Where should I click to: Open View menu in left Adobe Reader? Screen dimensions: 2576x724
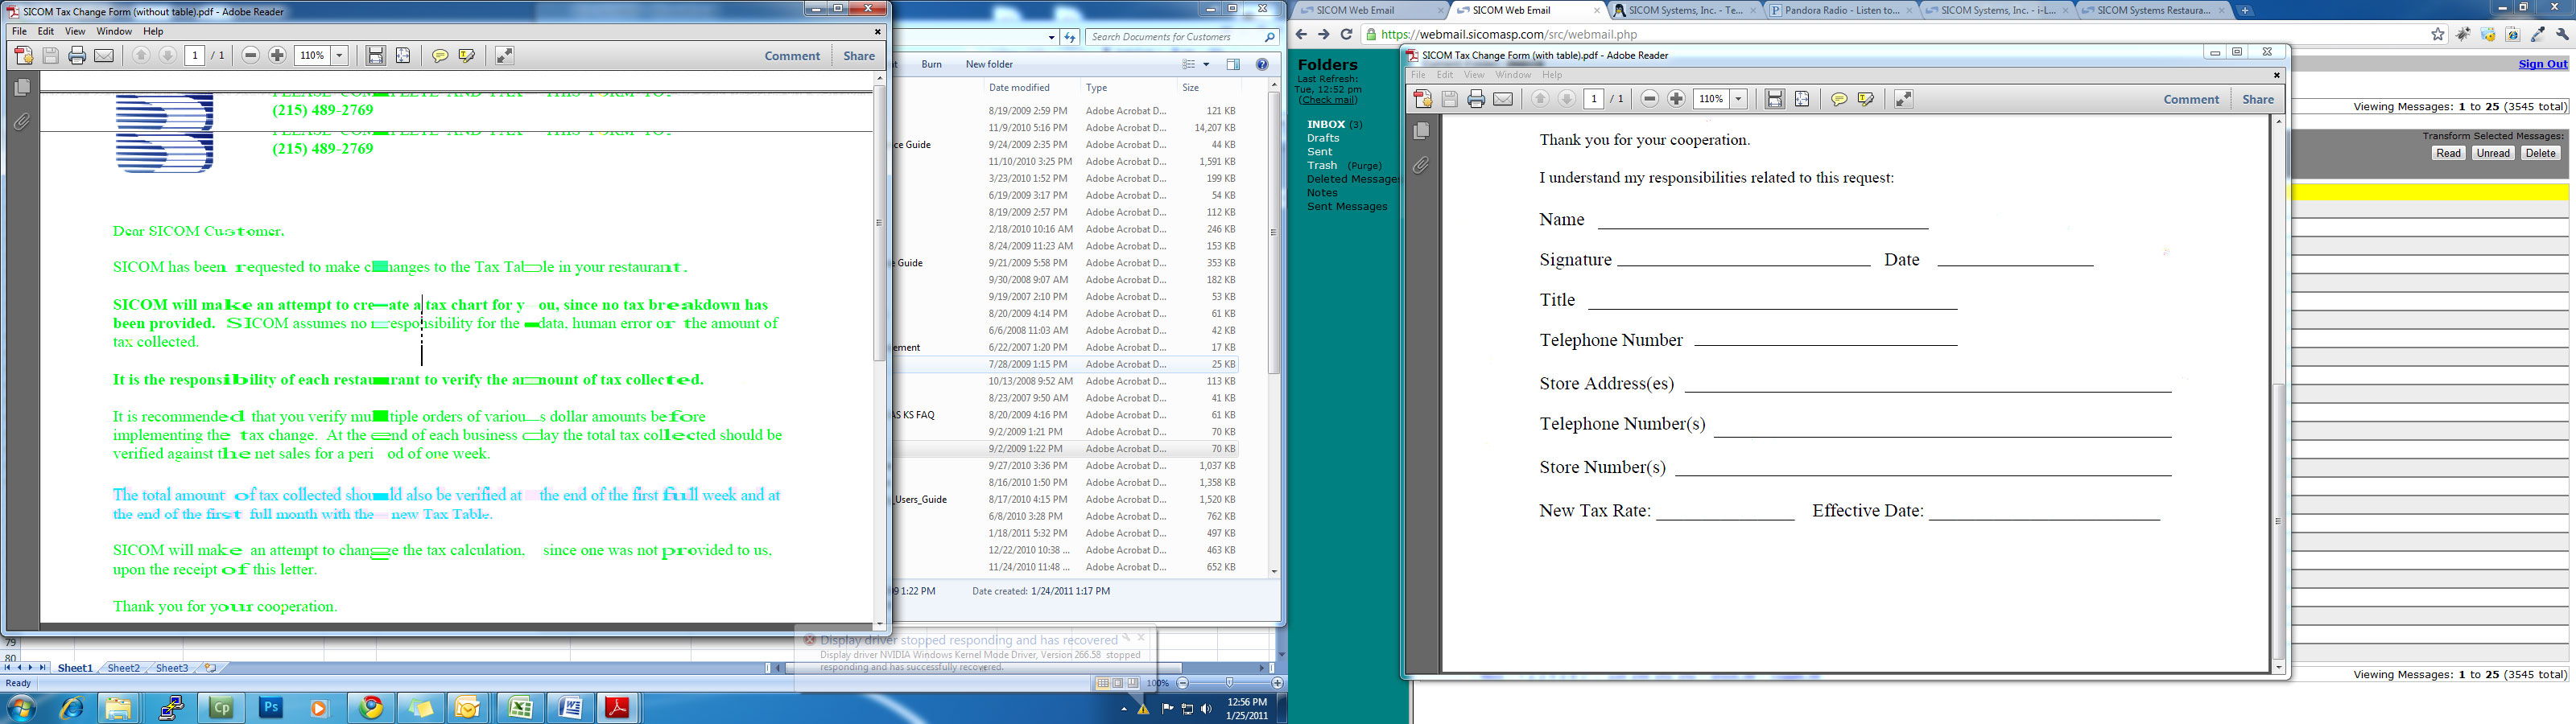click(75, 32)
